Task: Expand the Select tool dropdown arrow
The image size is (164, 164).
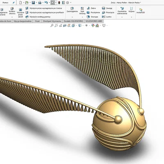Action: pyautogui.click(x=56, y=2)
